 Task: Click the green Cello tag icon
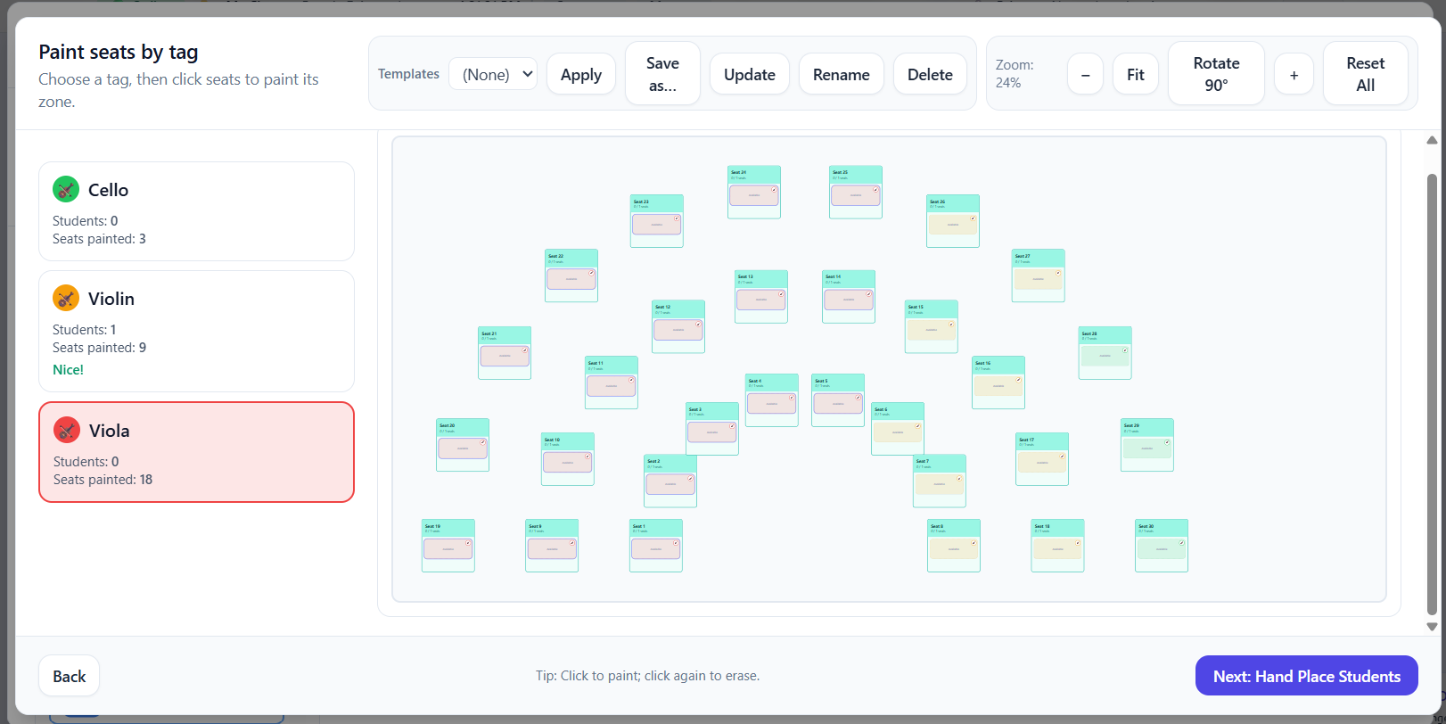tap(66, 189)
